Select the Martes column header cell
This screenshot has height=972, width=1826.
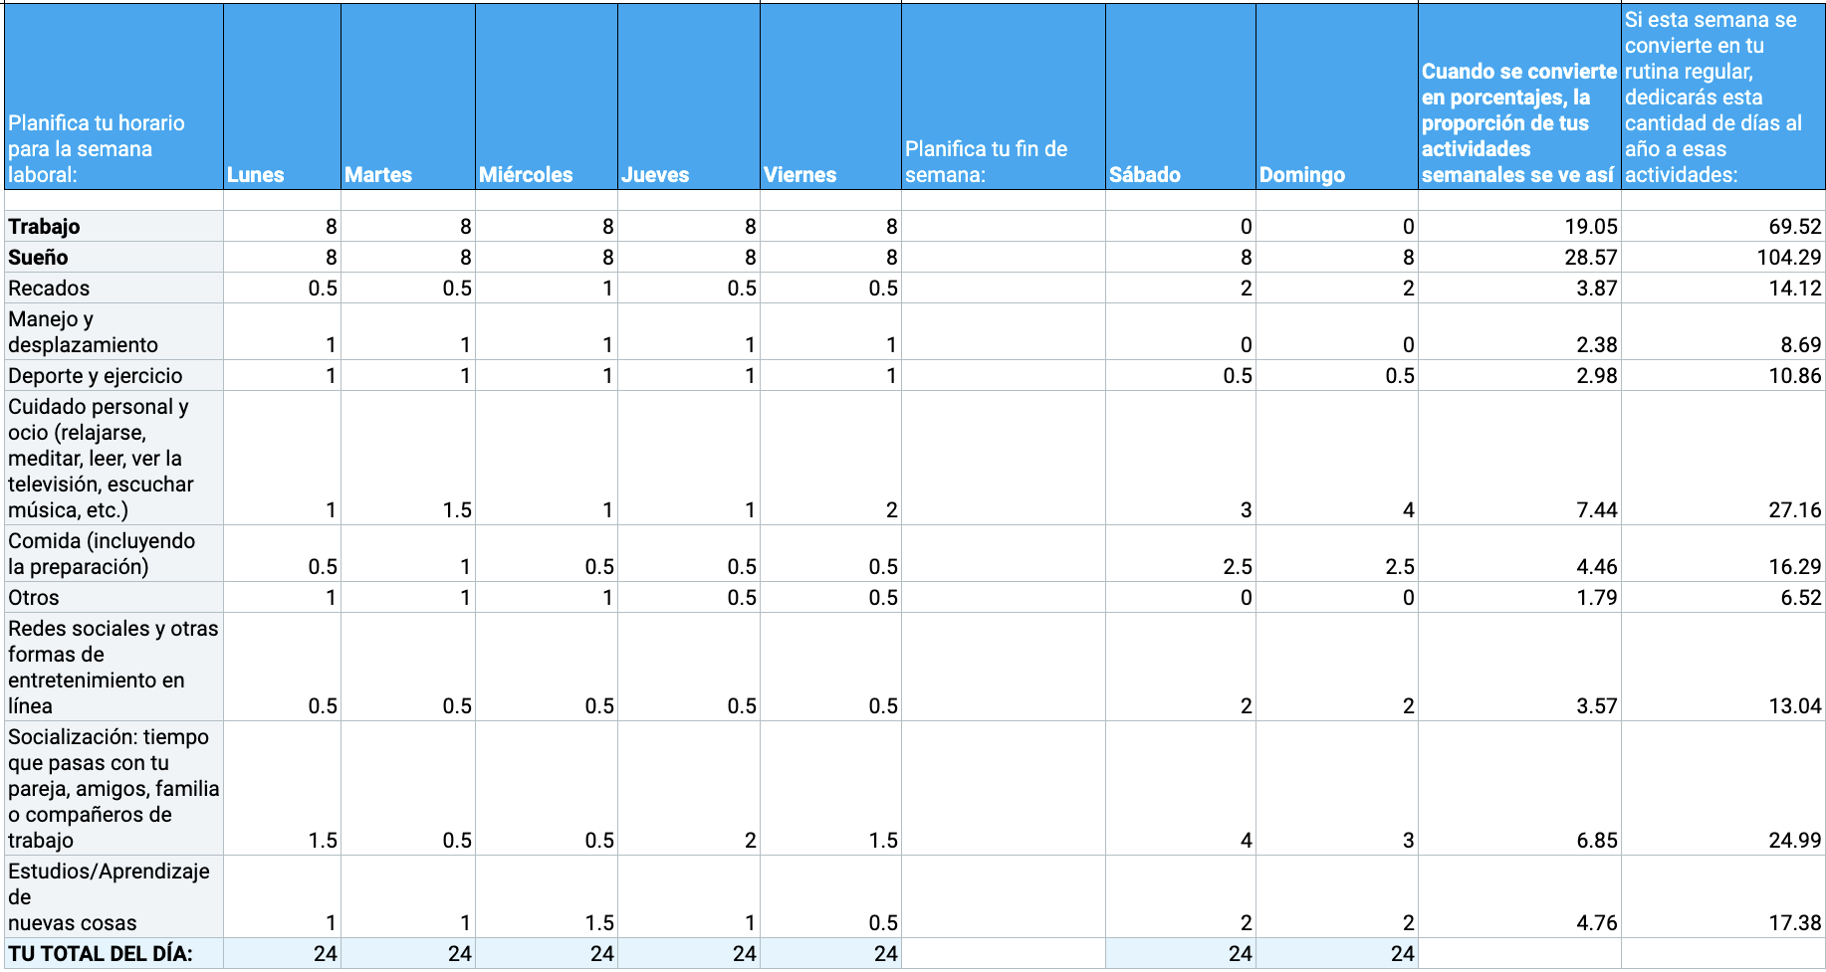click(x=408, y=96)
